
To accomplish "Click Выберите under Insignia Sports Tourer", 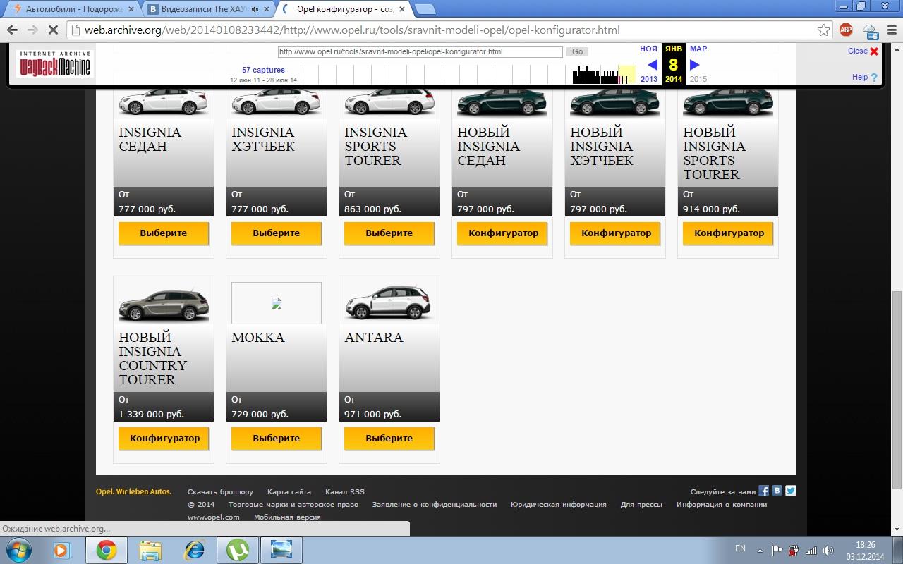I will click(x=389, y=233).
